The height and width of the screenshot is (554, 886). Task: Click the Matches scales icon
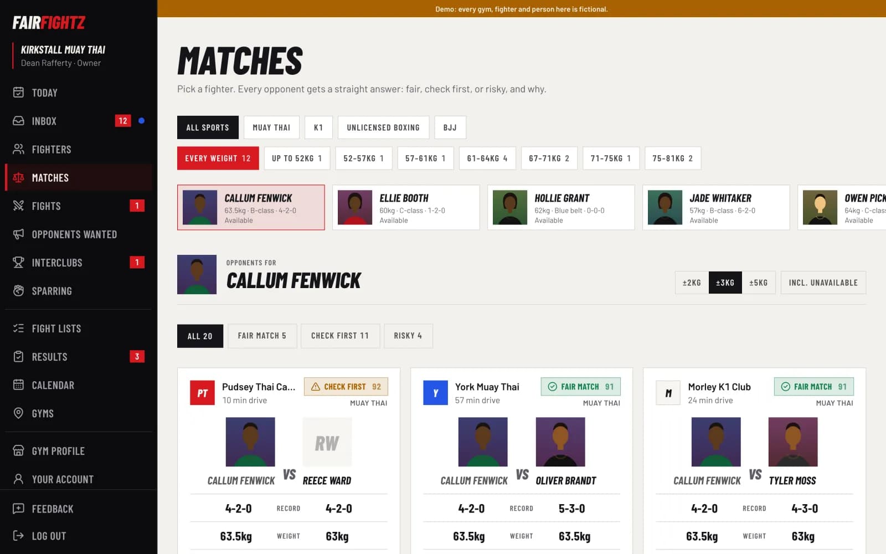coord(18,178)
